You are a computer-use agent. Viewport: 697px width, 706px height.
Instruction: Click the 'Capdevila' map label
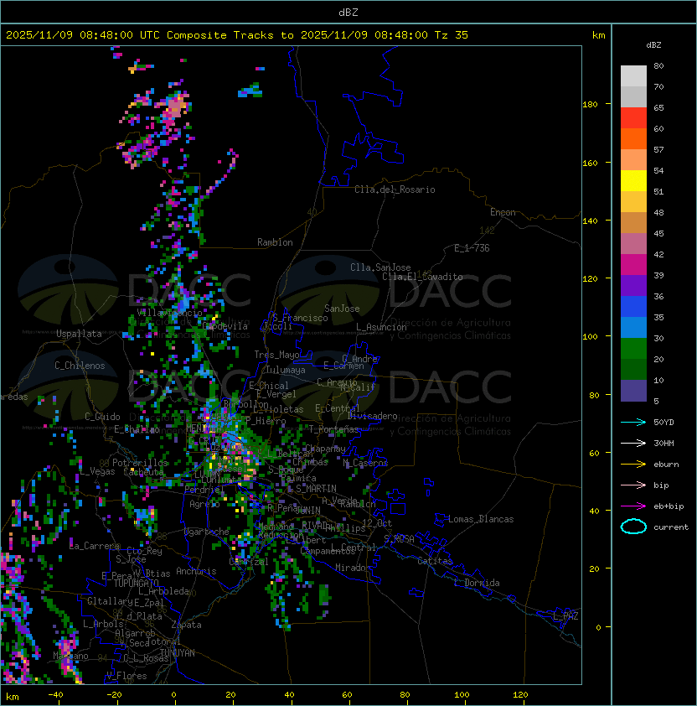[x=225, y=325]
